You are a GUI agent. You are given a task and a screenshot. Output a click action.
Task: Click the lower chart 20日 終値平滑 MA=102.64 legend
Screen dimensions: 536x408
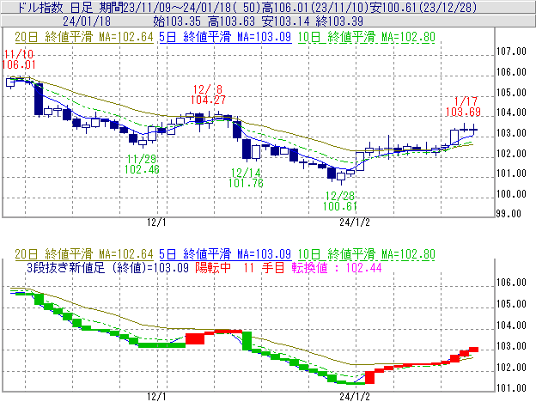pyautogui.click(x=84, y=254)
